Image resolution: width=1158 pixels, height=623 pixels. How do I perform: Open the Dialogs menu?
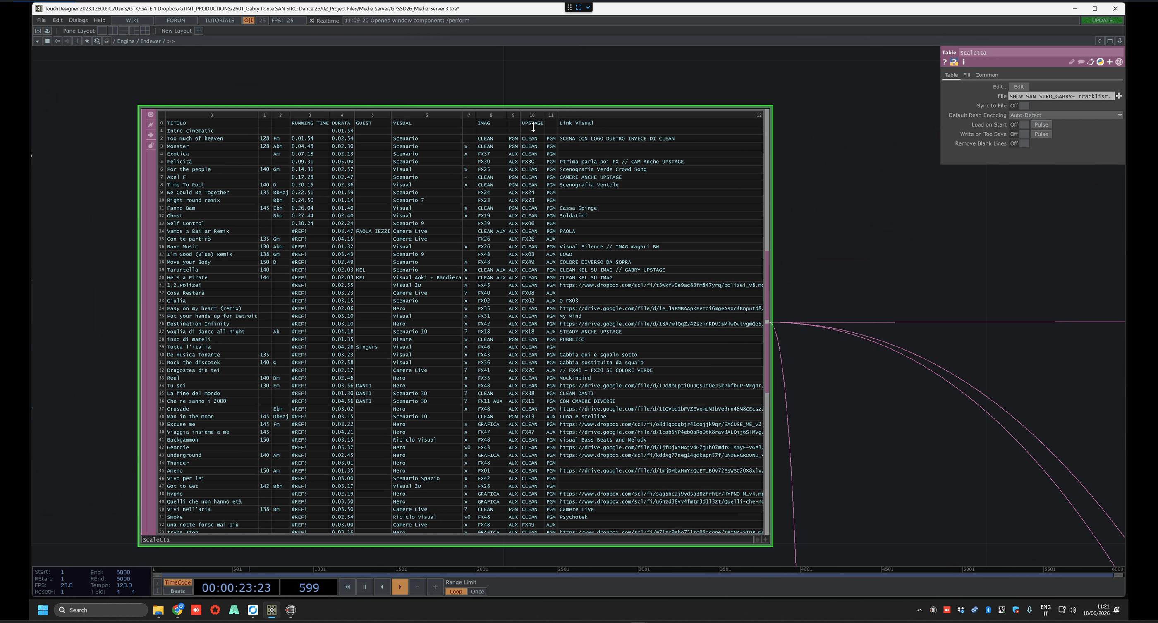78,20
